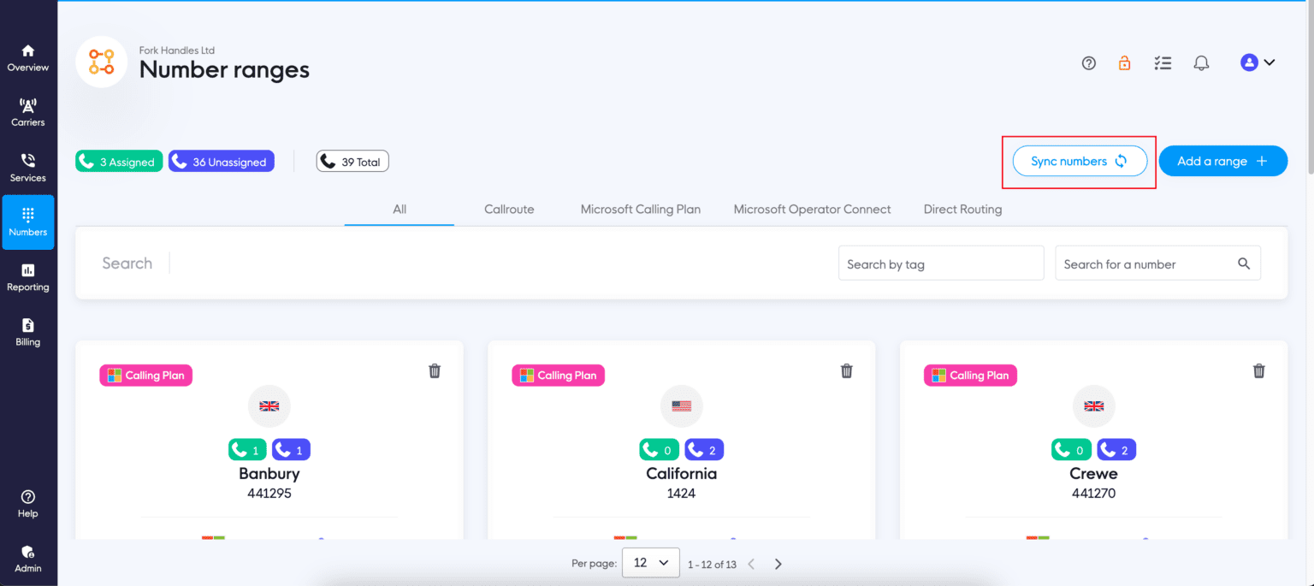Select the Direct Routing tab

click(x=962, y=209)
